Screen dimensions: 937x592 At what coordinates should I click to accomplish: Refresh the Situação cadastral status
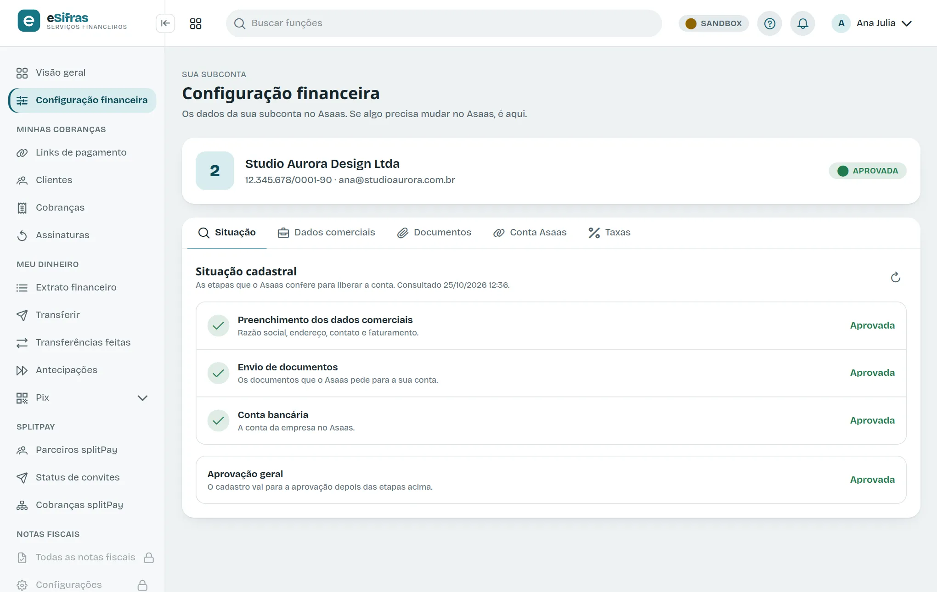pos(896,277)
